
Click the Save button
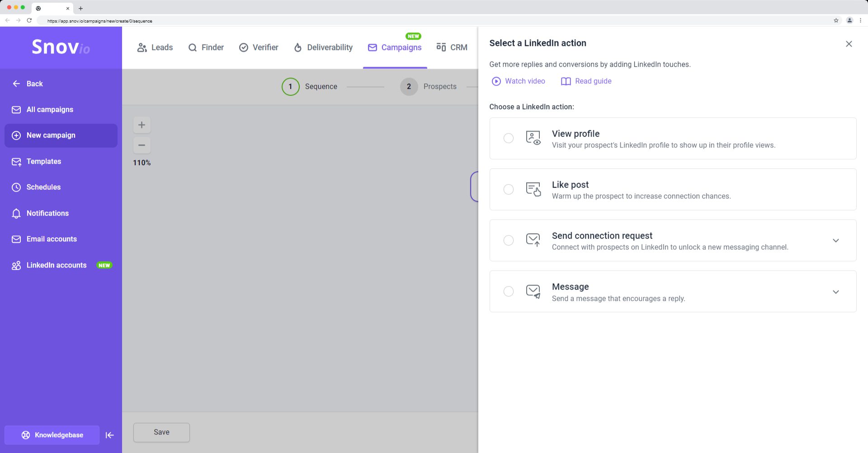161,432
